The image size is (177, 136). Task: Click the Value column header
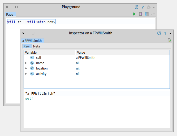click(x=123, y=53)
